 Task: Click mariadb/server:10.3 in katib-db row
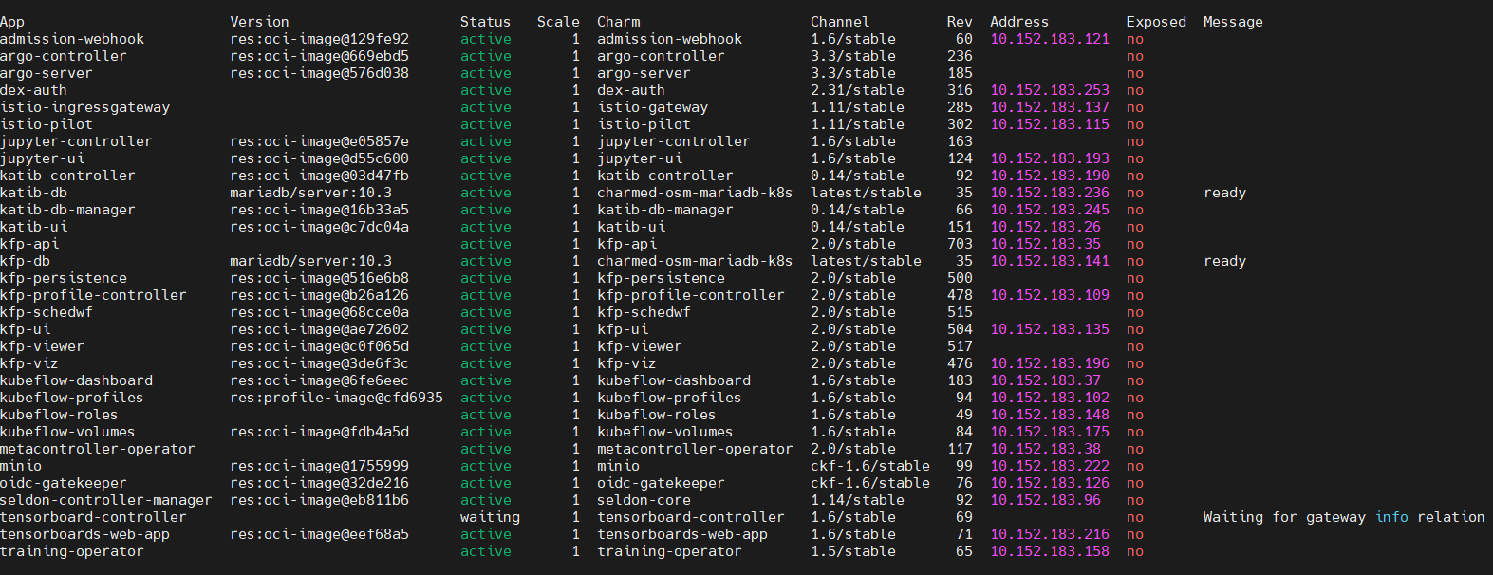coord(310,193)
